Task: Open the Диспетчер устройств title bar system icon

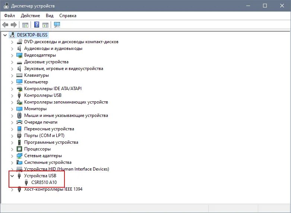Action: [x=6, y=6]
